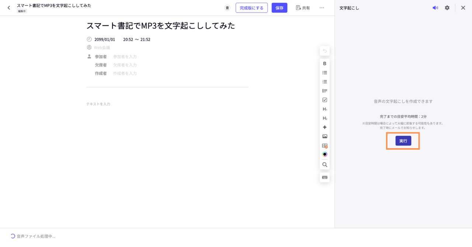Toggle the speaker audio icon in the transcription panel
Viewport: 472px width, 247px height.
coord(435,8)
